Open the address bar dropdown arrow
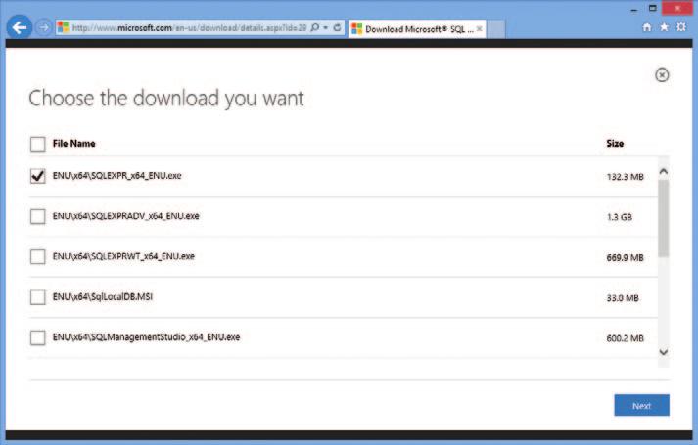The width and height of the screenshot is (698, 445). click(326, 27)
